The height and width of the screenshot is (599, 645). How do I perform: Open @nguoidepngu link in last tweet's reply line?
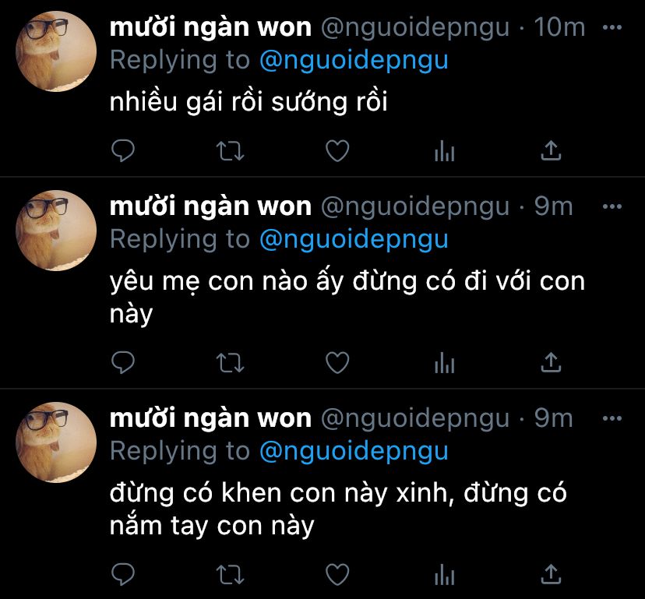354,452
